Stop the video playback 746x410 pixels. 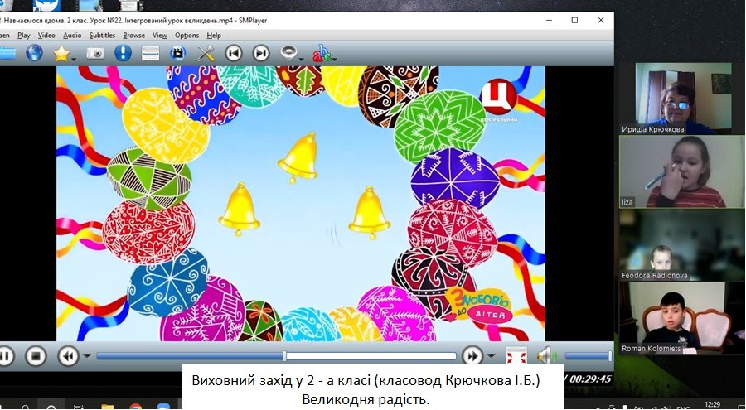point(35,356)
